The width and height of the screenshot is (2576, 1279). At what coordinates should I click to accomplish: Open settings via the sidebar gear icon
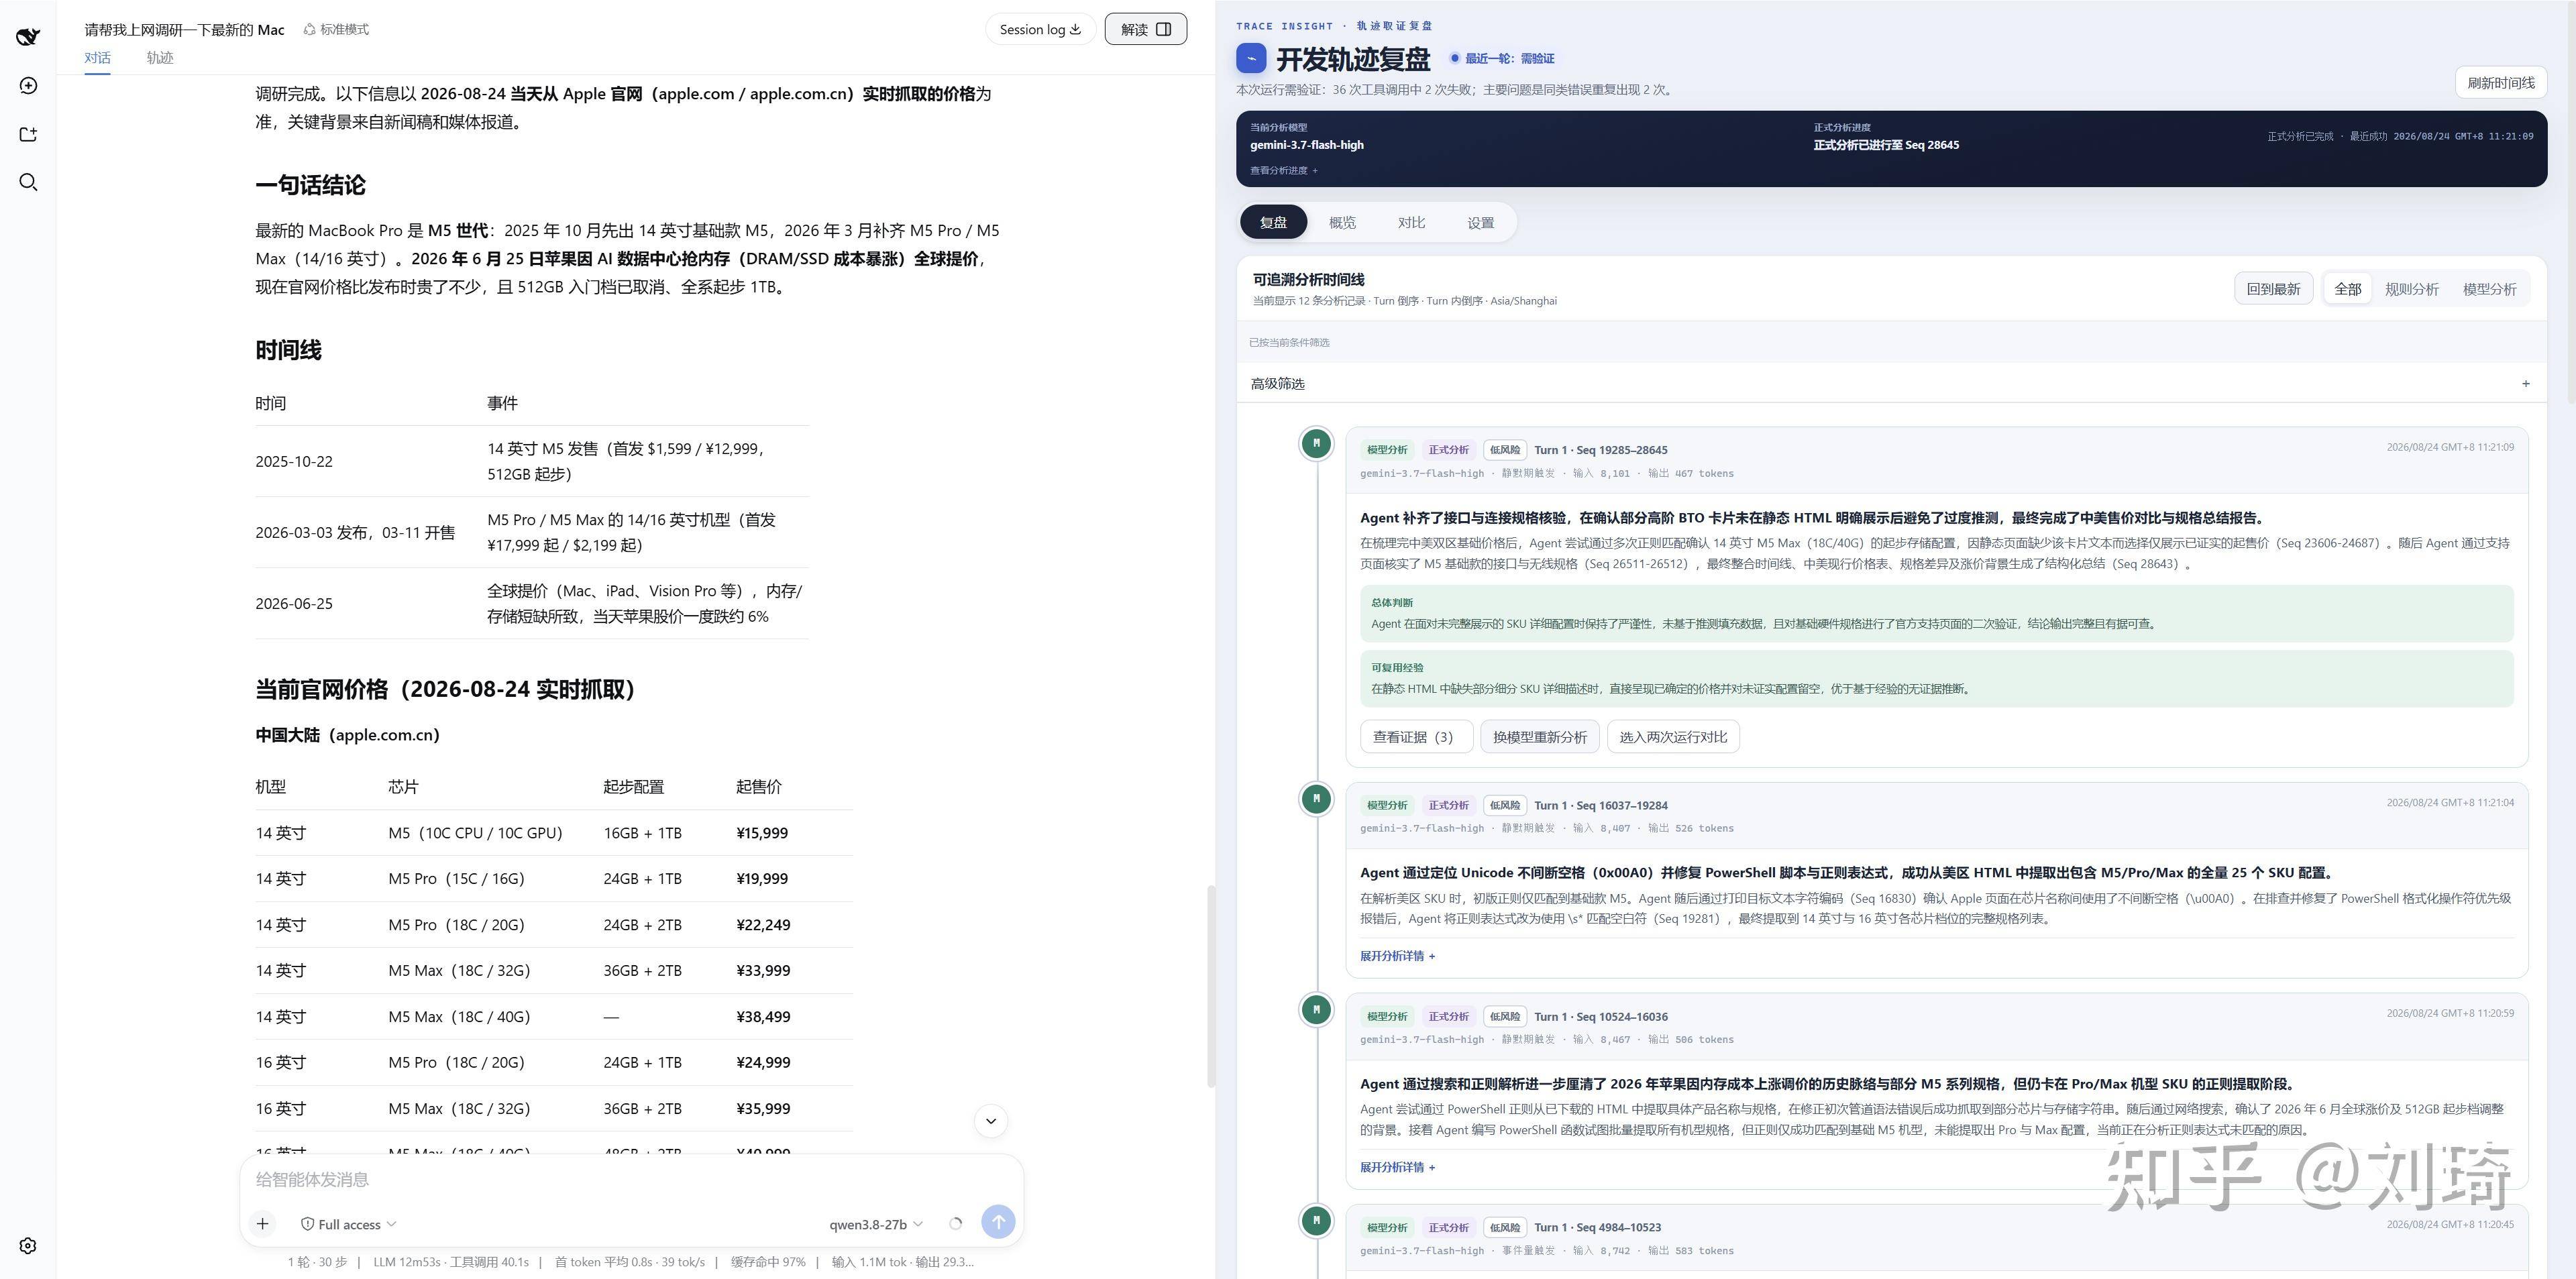(x=28, y=1246)
